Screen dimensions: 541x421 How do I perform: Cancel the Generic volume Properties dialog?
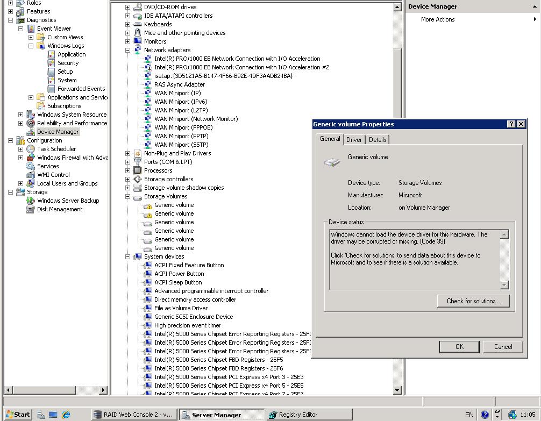click(x=503, y=347)
